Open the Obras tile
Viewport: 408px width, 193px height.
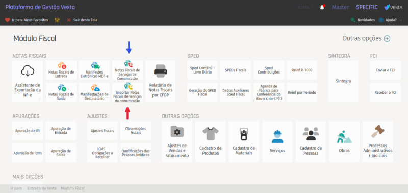pos(344,141)
